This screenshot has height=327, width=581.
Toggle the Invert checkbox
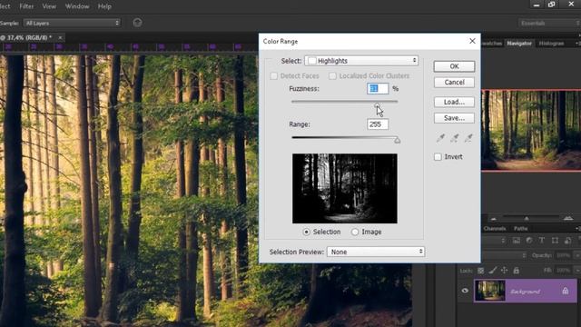[438, 157]
